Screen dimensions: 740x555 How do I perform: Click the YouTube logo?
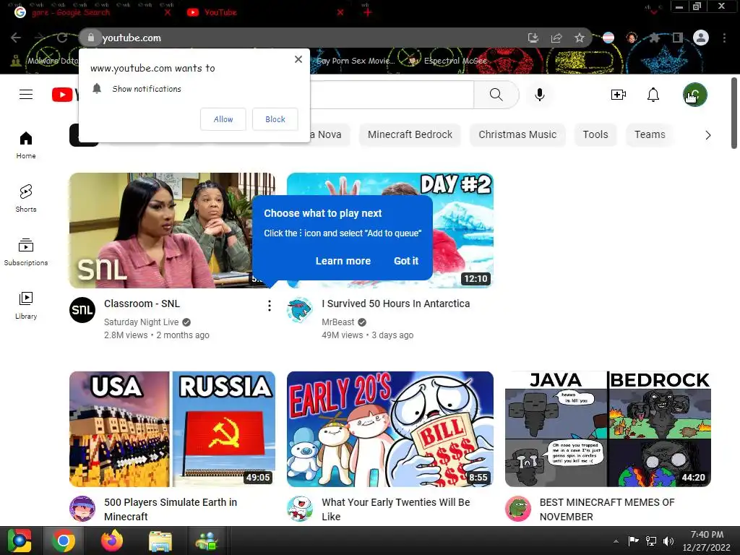coord(64,95)
